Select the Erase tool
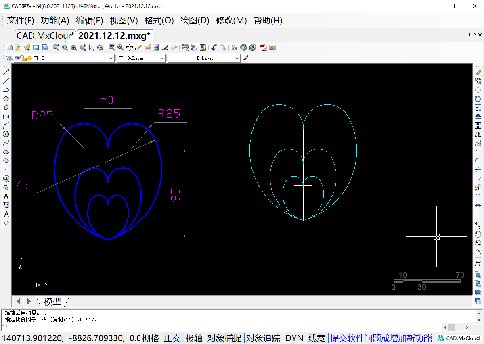Image resolution: width=484 pixels, height=344 pixels. 478,72
